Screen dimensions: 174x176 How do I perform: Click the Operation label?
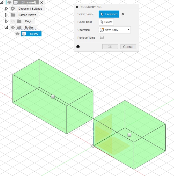[x=83, y=30]
